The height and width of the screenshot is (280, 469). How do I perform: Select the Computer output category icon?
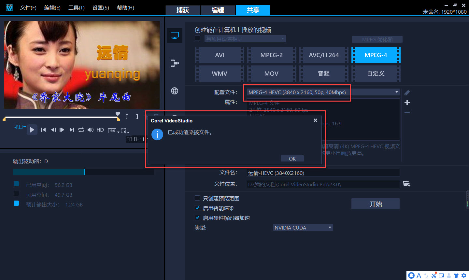[175, 35]
